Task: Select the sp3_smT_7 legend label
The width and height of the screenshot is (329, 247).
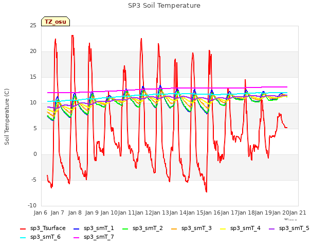Action: tap(99, 237)
